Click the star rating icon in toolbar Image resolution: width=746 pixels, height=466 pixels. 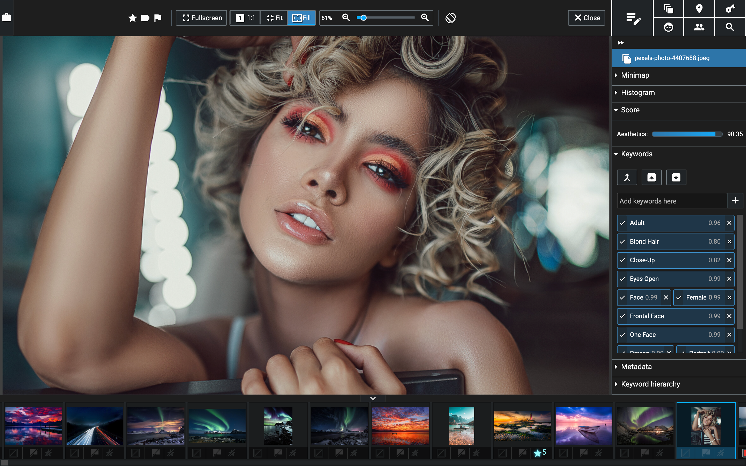pos(133,18)
